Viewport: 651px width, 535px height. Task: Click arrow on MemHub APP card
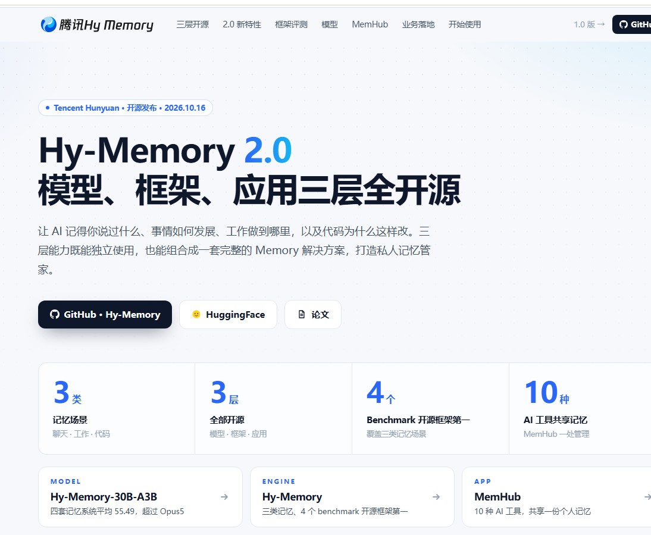[x=647, y=497]
